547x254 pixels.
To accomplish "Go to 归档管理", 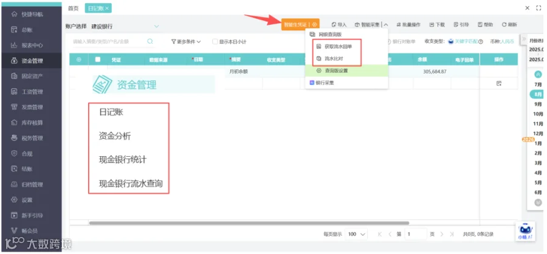I will [27, 185].
